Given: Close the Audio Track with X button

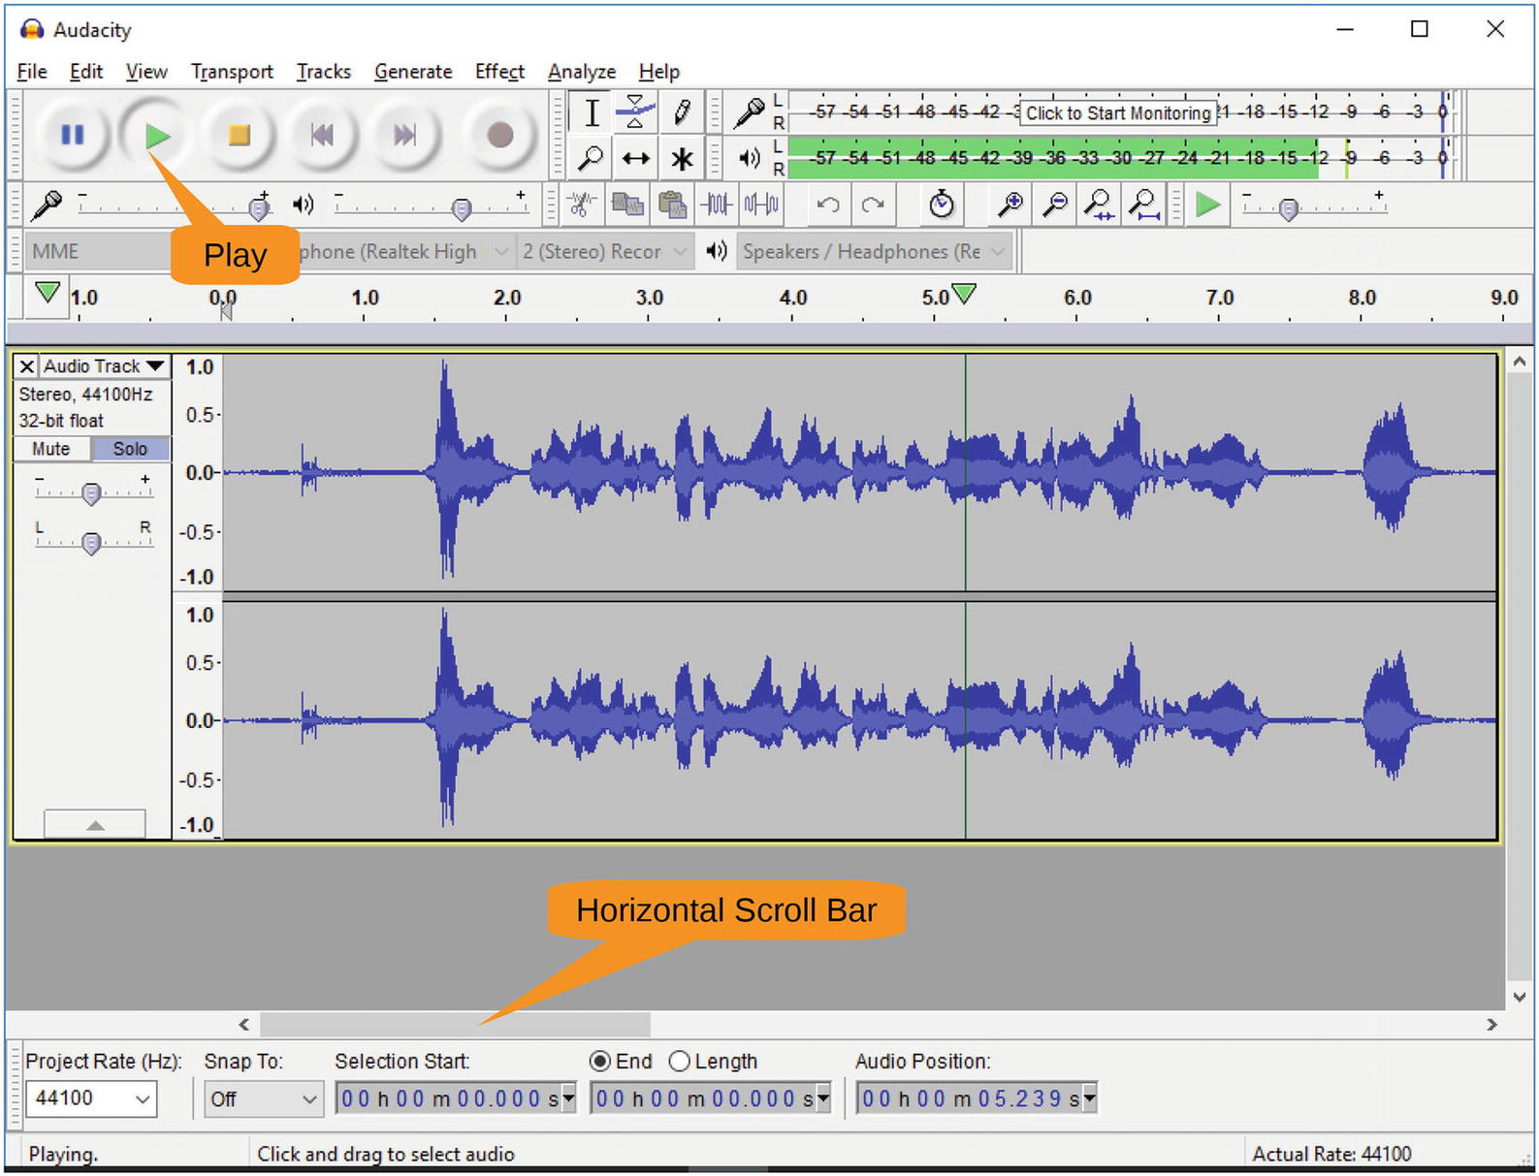Looking at the screenshot, I should point(27,366).
